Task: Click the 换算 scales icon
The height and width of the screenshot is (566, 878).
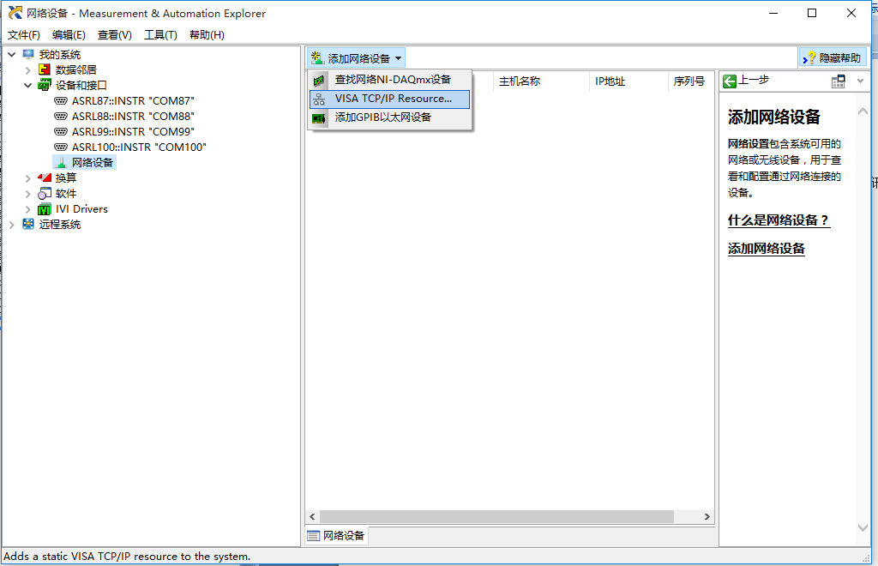Action: (45, 178)
